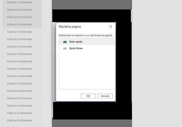Click the gray Quick Notes section icon
This screenshot has width=182, height=127.
click(x=65, y=48)
